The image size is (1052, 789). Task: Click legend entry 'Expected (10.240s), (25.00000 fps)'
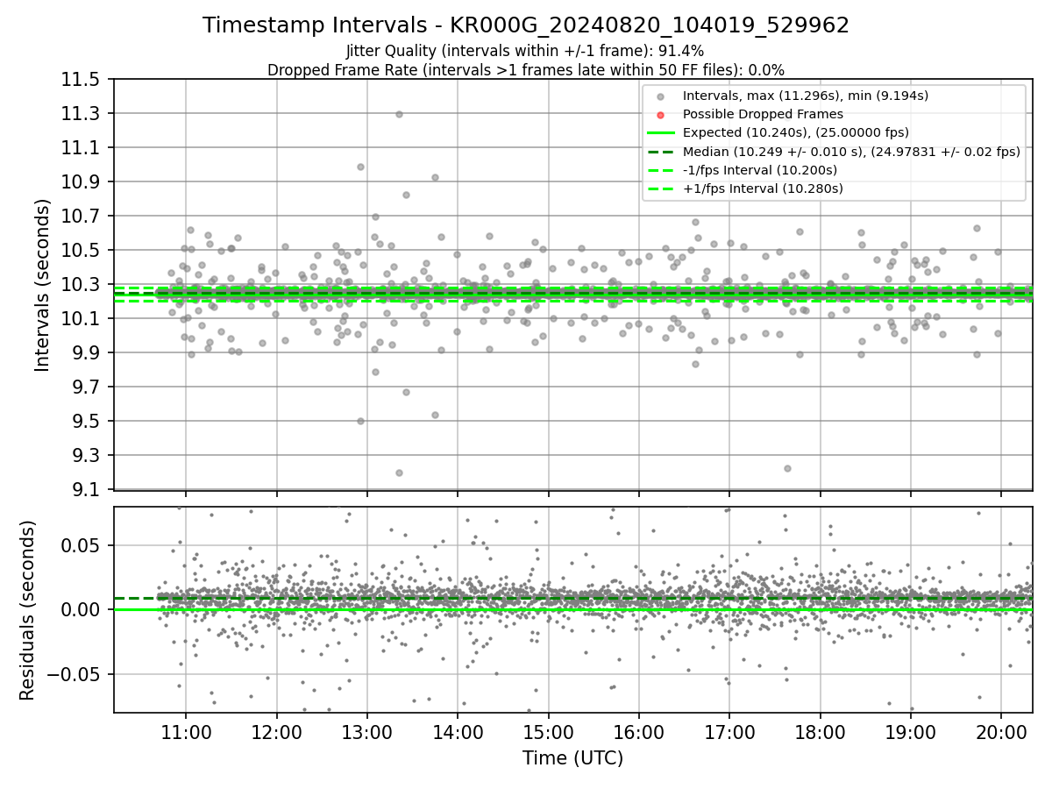(x=796, y=132)
